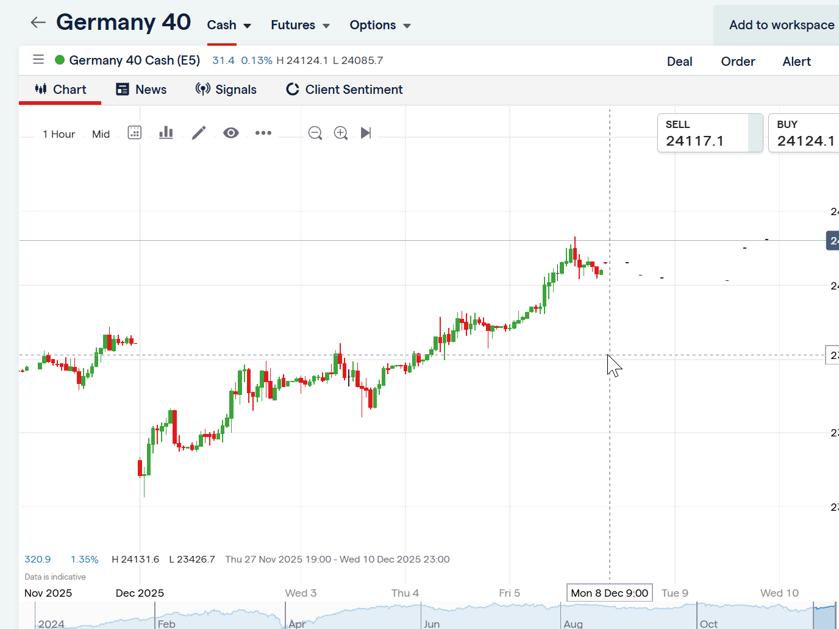Open the three-dot more options menu
839x629 pixels.
(x=263, y=133)
